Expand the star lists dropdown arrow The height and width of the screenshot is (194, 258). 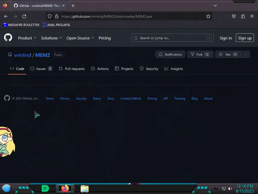246,55
